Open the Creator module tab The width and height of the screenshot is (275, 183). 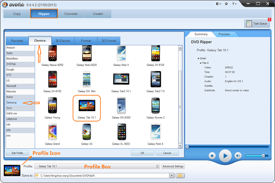(98, 14)
